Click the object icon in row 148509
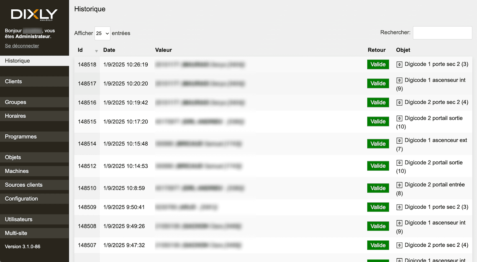 399,207
